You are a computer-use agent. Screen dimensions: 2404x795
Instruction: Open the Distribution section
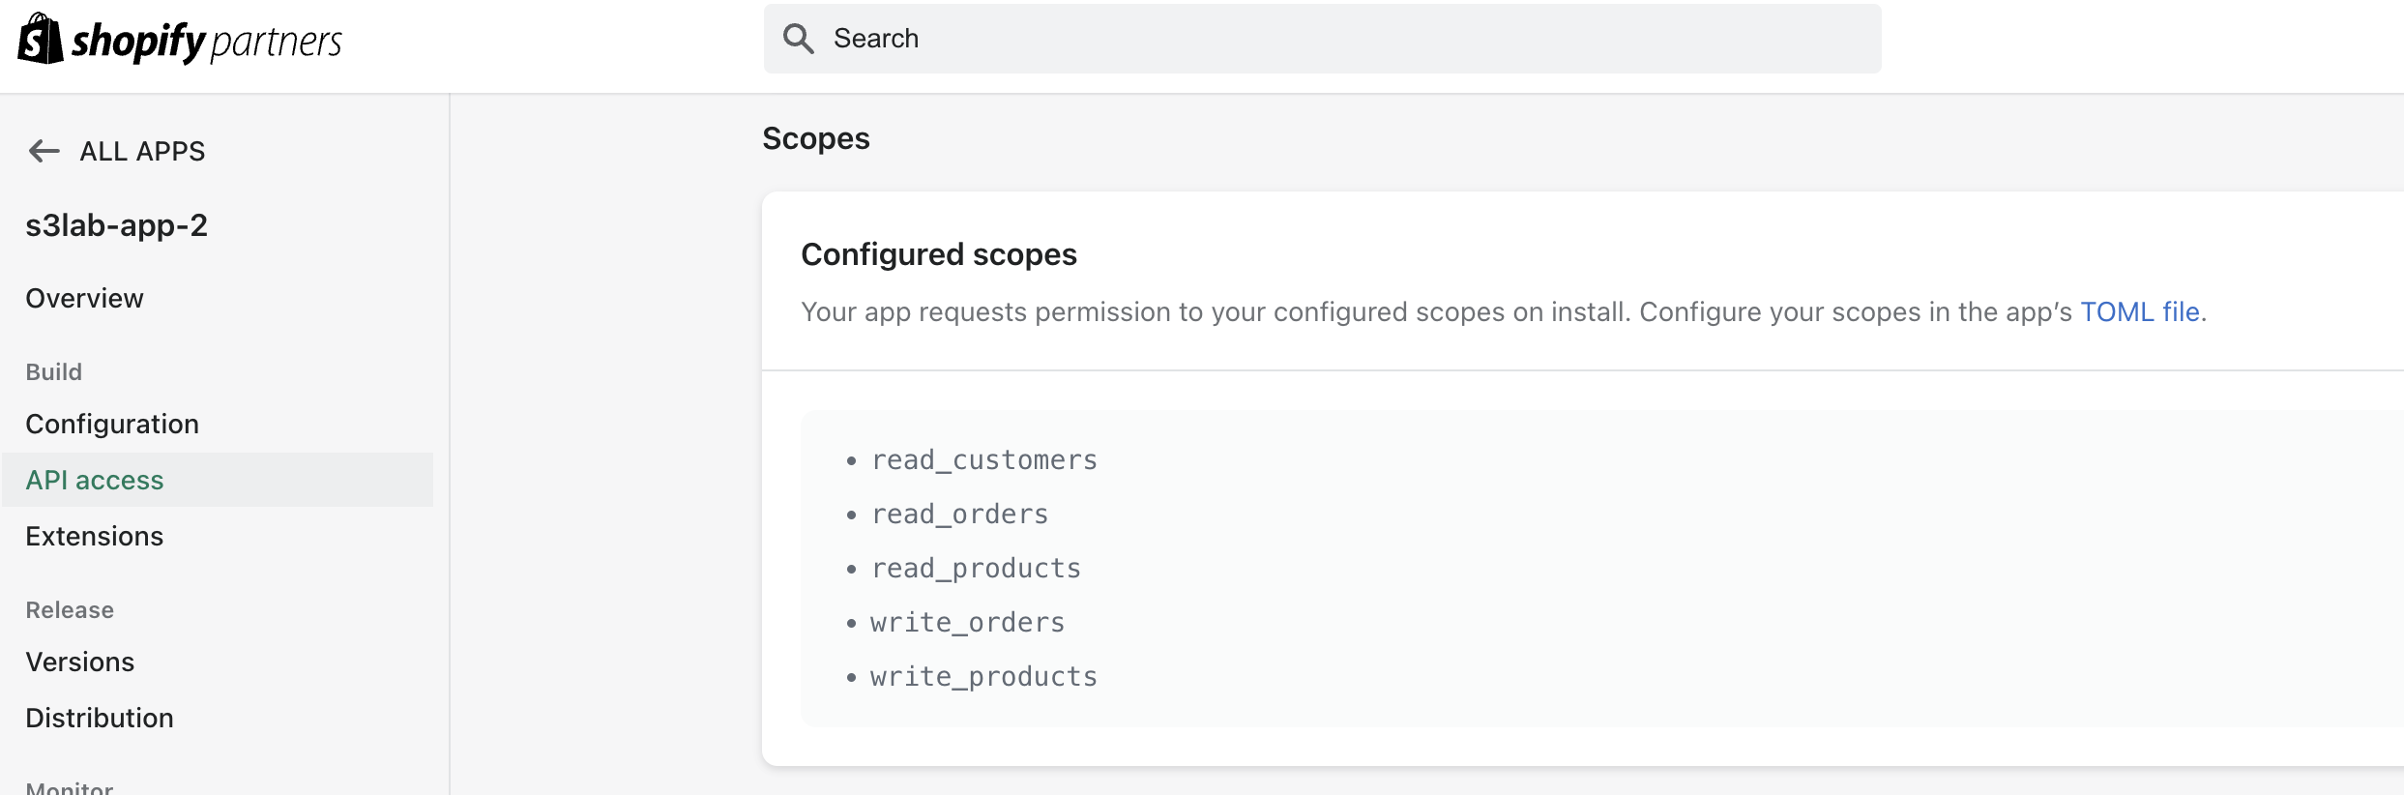click(99, 717)
